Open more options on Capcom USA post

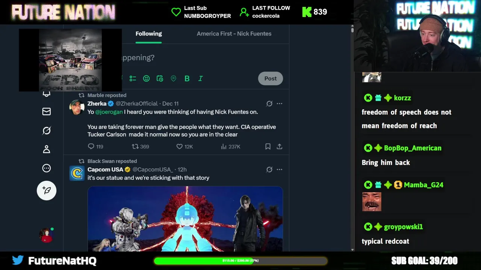click(279, 169)
